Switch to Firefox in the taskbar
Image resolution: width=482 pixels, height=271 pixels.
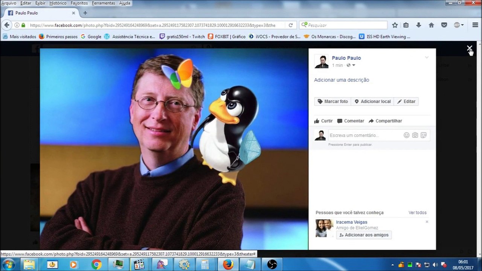(x=228, y=265)
